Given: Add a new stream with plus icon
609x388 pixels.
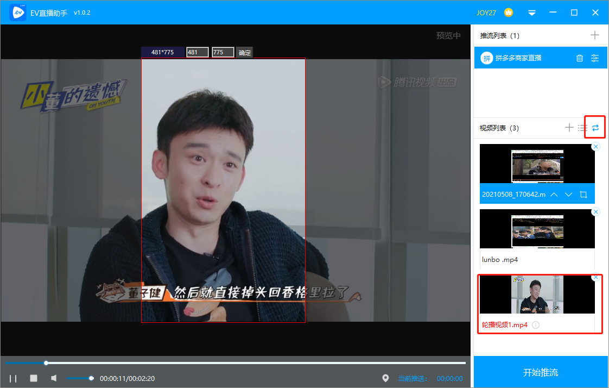Looking at the screenshot, I should point(595,35).
